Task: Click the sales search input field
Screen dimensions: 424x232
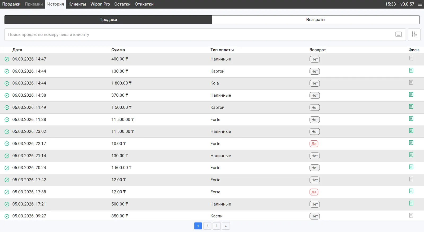Action: (x=199, y=35)
